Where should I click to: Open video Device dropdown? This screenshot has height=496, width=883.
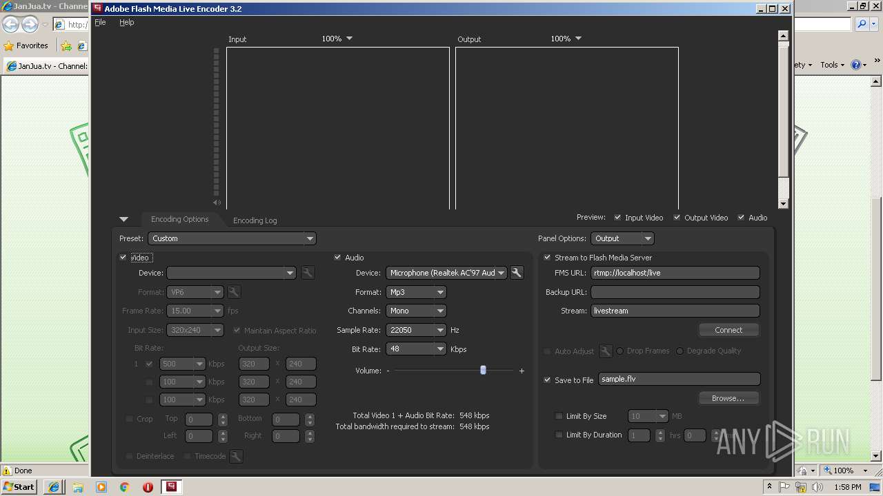(231, 273)
